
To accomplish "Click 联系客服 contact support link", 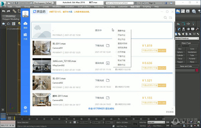I will tap(170, 112).
